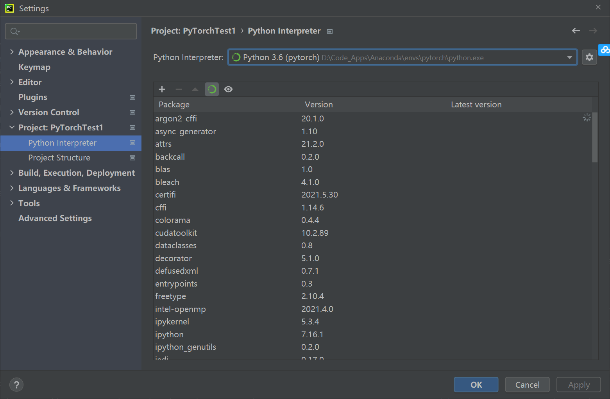Click project-level icon next to breadcrumb

tap(330, 31)
